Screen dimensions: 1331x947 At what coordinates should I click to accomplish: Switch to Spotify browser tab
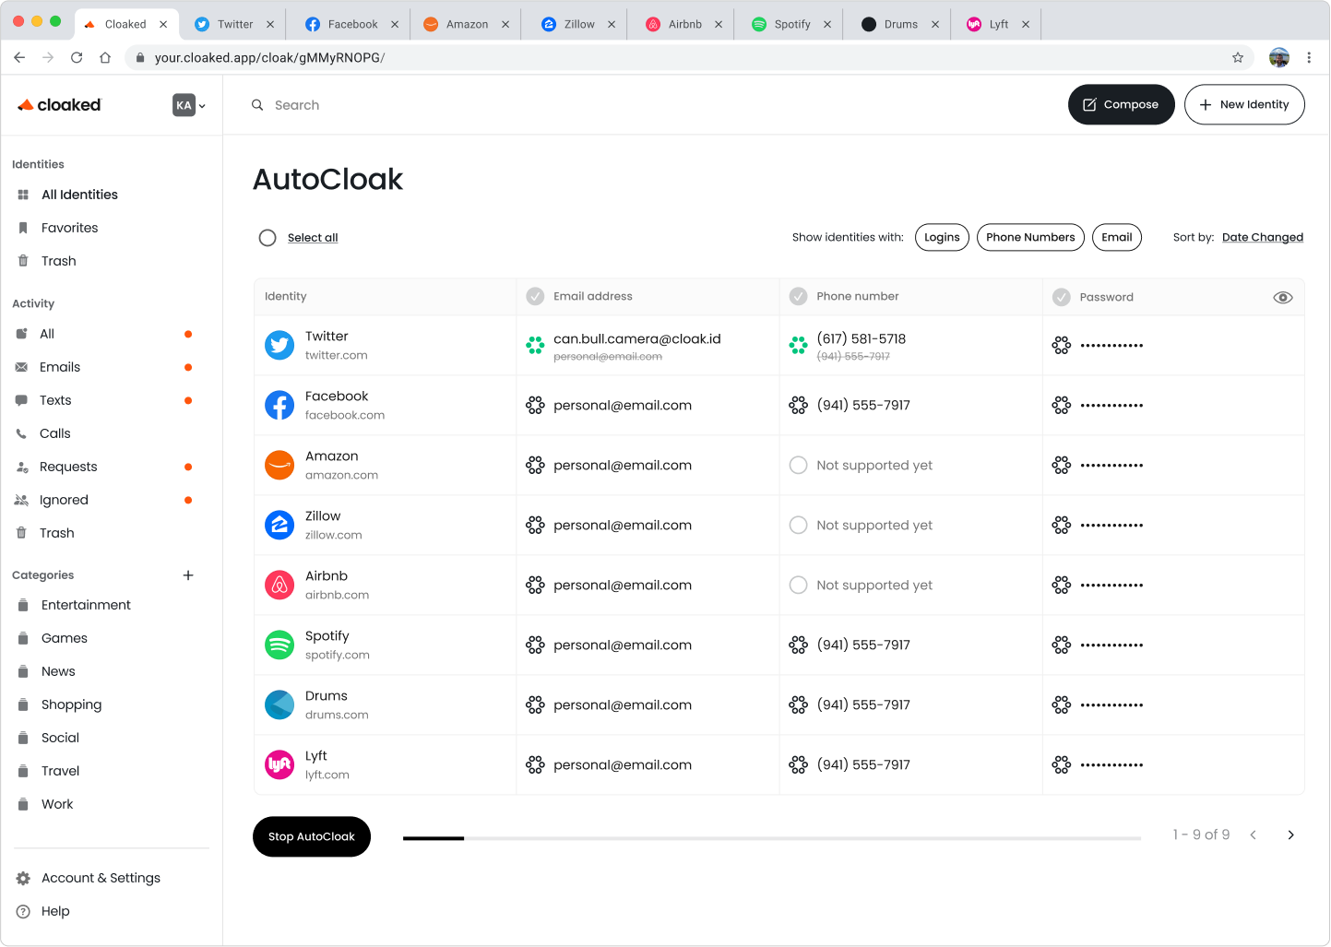pos(792,24)
